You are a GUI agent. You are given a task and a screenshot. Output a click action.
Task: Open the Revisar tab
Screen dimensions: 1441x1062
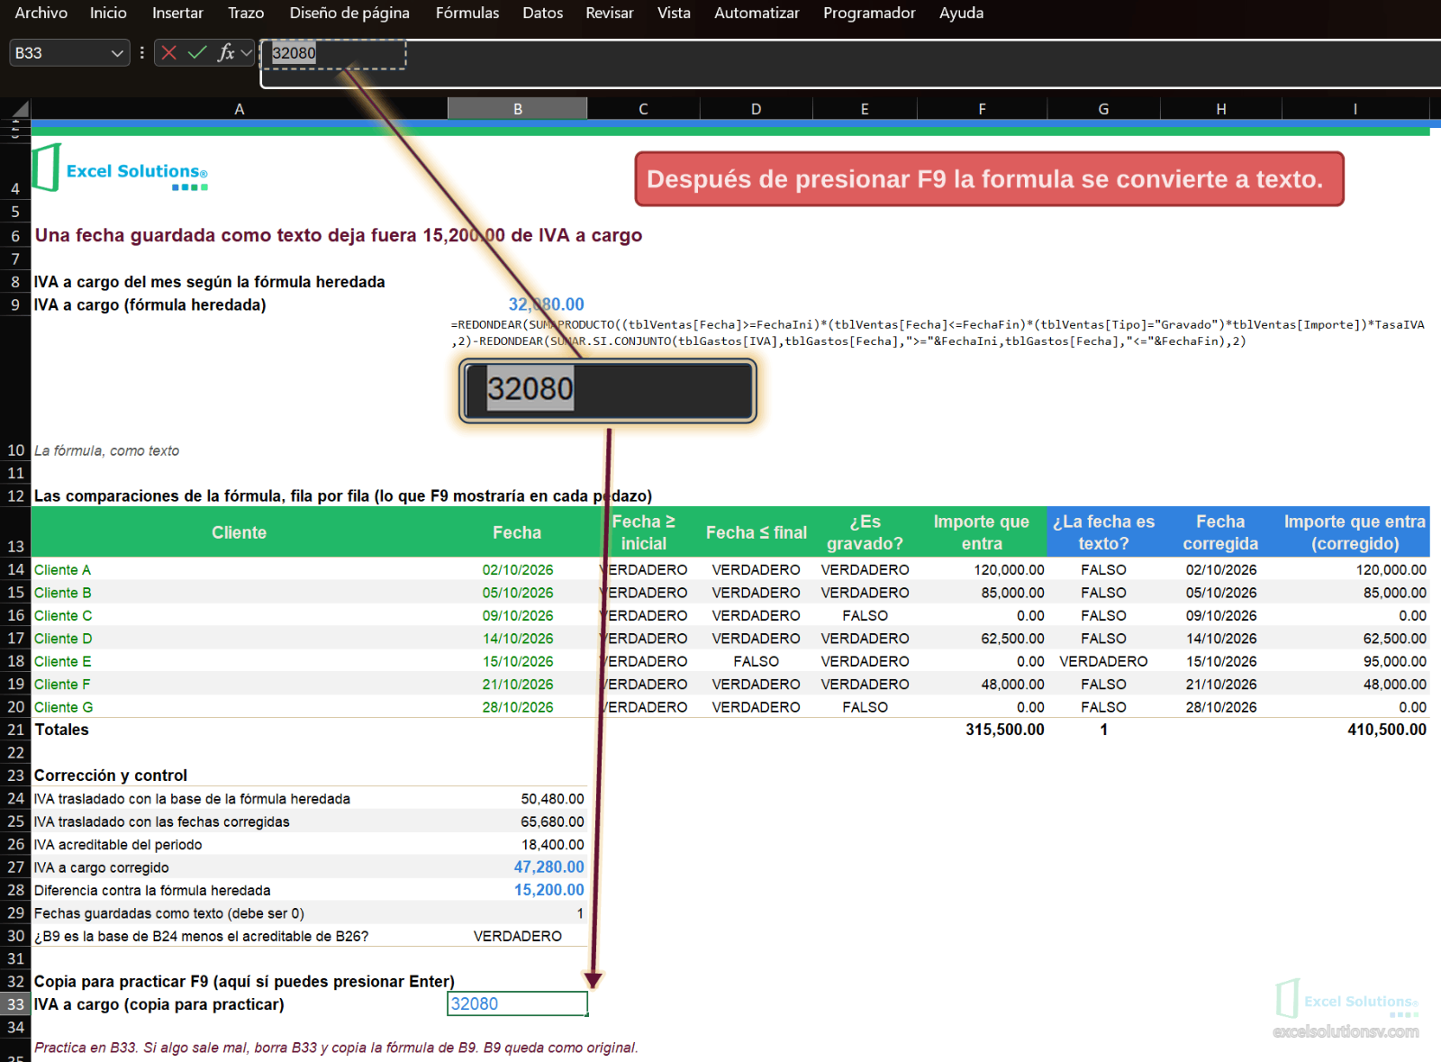(x=610, y=13)
